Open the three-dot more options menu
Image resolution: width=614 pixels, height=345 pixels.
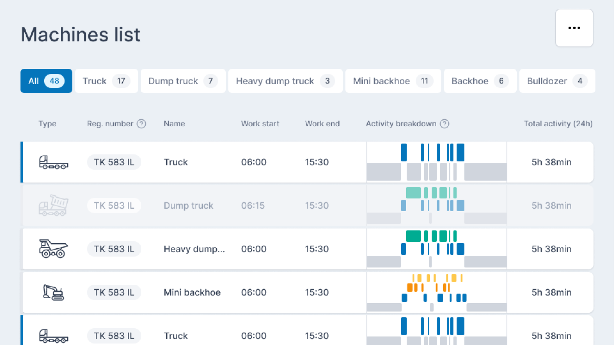(x=574, y=28)
